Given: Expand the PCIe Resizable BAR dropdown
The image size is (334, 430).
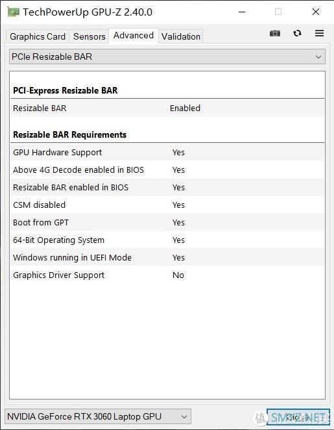Looking at the screenshot, I should click(167, 57).
